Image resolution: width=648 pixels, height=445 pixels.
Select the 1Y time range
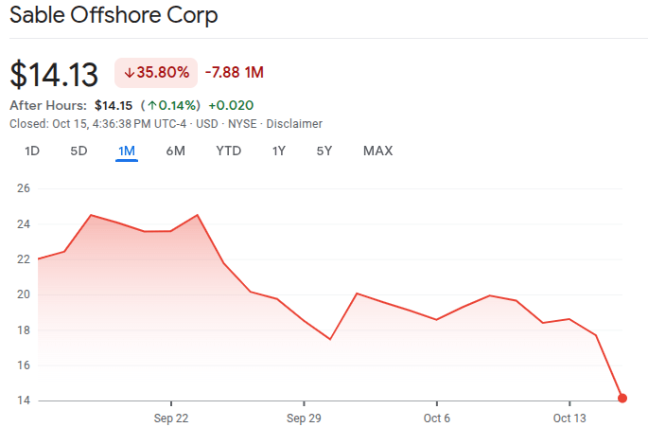(x=278, y=151)
